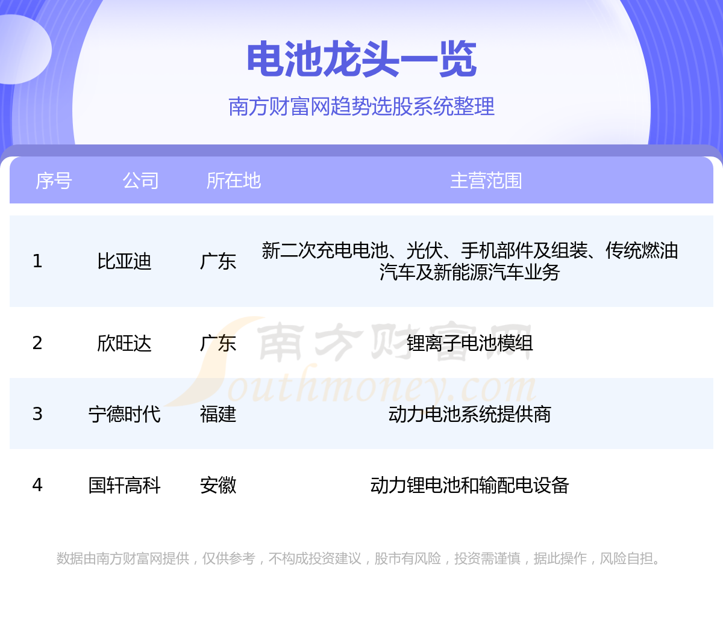
Task: Click the 序号 column header
Action: coord(54,181)
